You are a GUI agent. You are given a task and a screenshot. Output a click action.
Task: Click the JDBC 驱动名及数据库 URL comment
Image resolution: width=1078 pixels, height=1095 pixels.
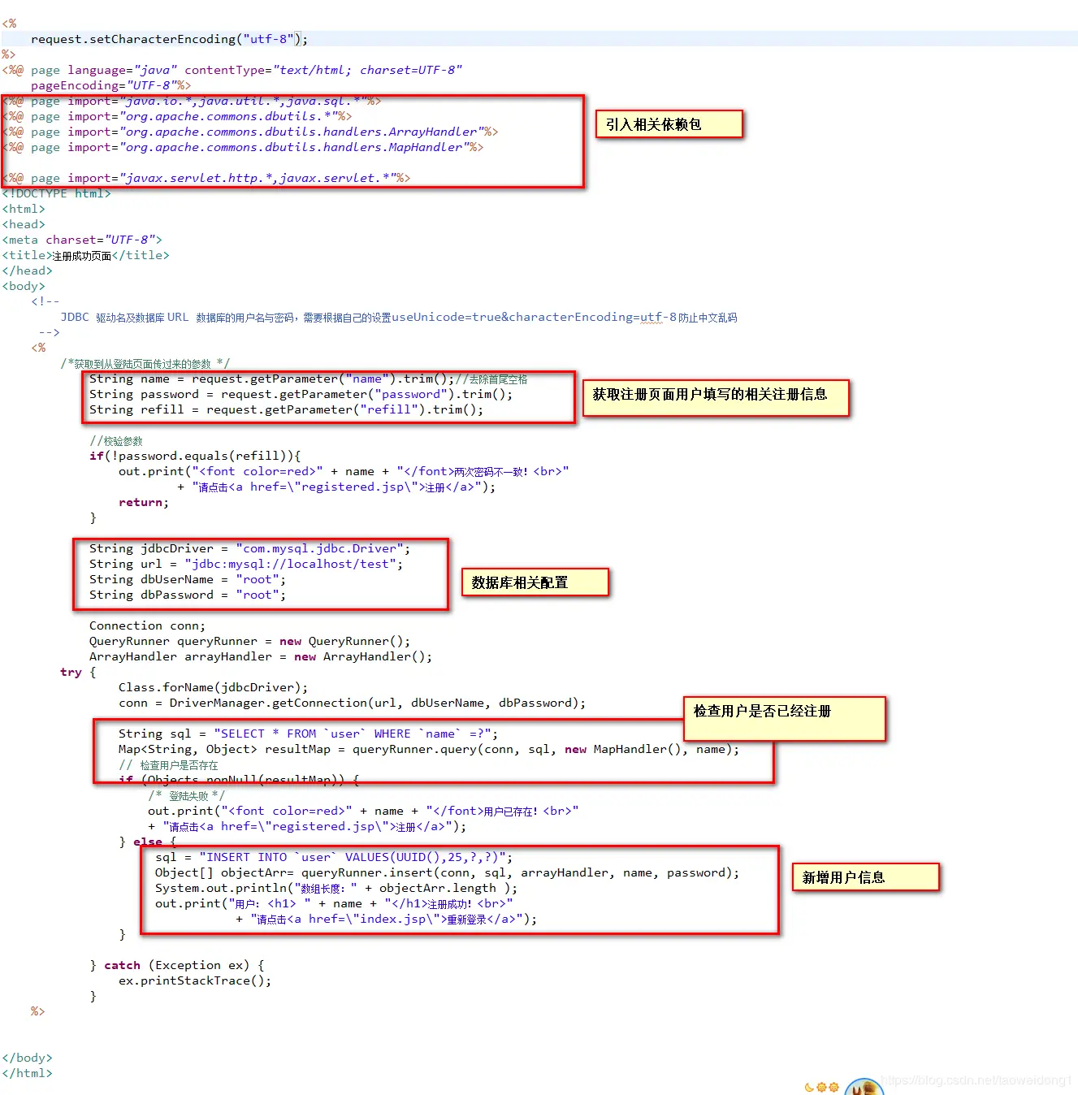399,317
